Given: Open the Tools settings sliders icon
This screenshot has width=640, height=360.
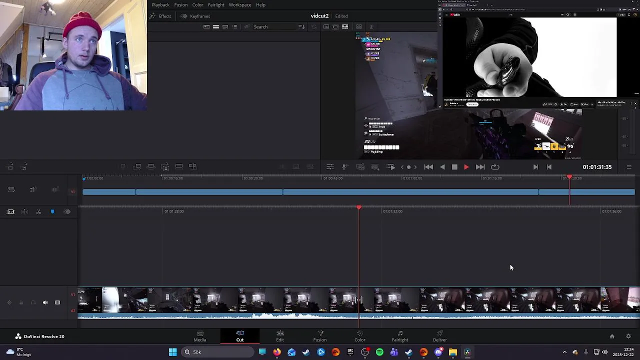Looking at the screenshot, I should pyautogui.click(x=330, y=167).
